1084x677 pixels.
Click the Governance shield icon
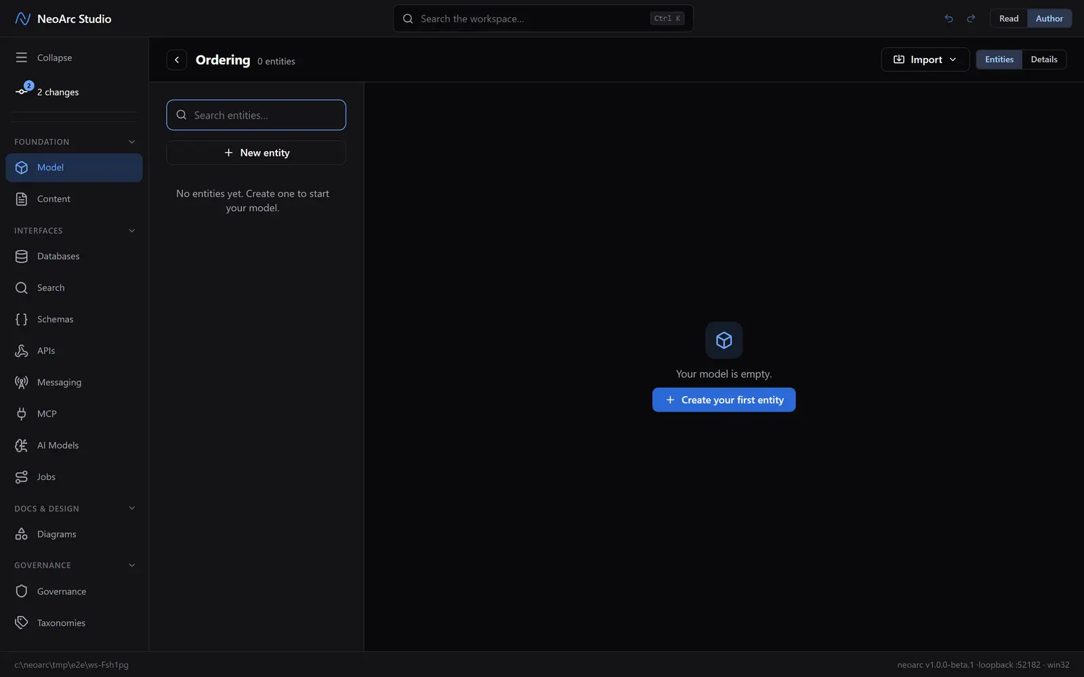click(22, 592)
